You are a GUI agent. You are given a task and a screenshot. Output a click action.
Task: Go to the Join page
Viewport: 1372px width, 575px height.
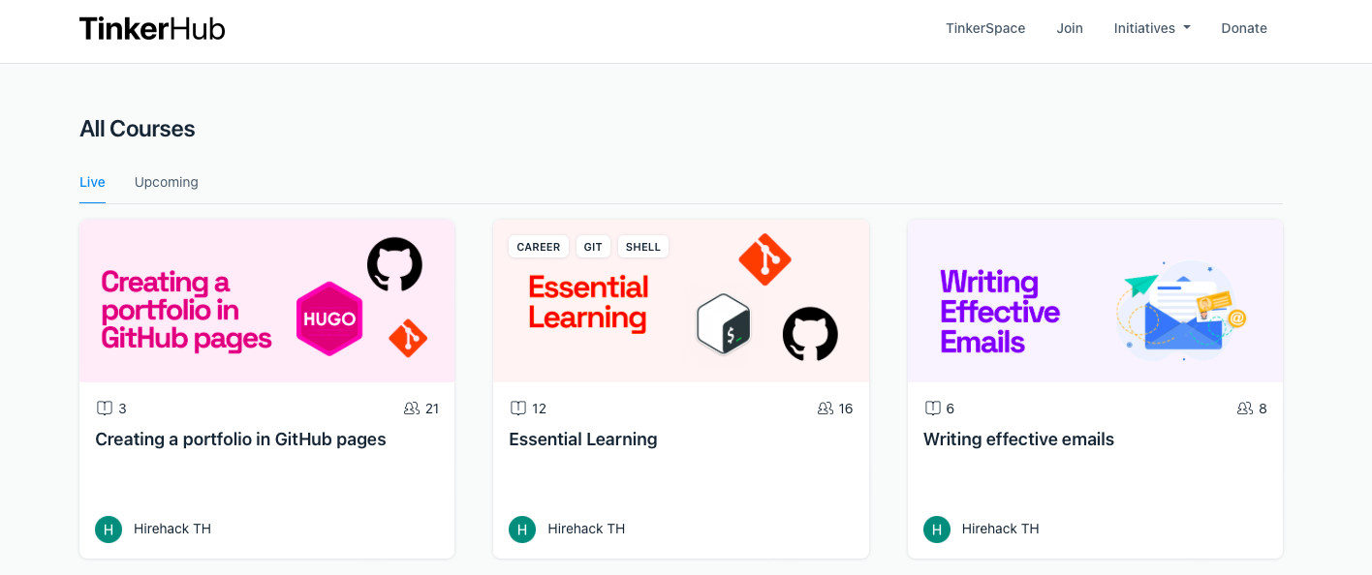pyautogui.click(x=1070, y=28)
